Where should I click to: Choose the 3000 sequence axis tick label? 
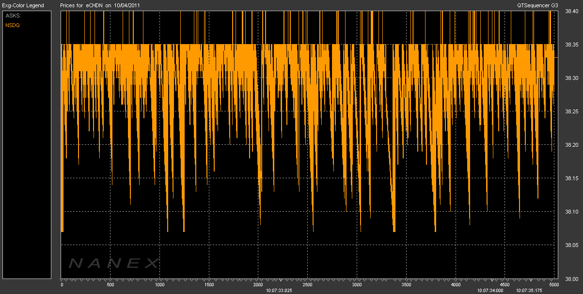(x=357, y=285)
